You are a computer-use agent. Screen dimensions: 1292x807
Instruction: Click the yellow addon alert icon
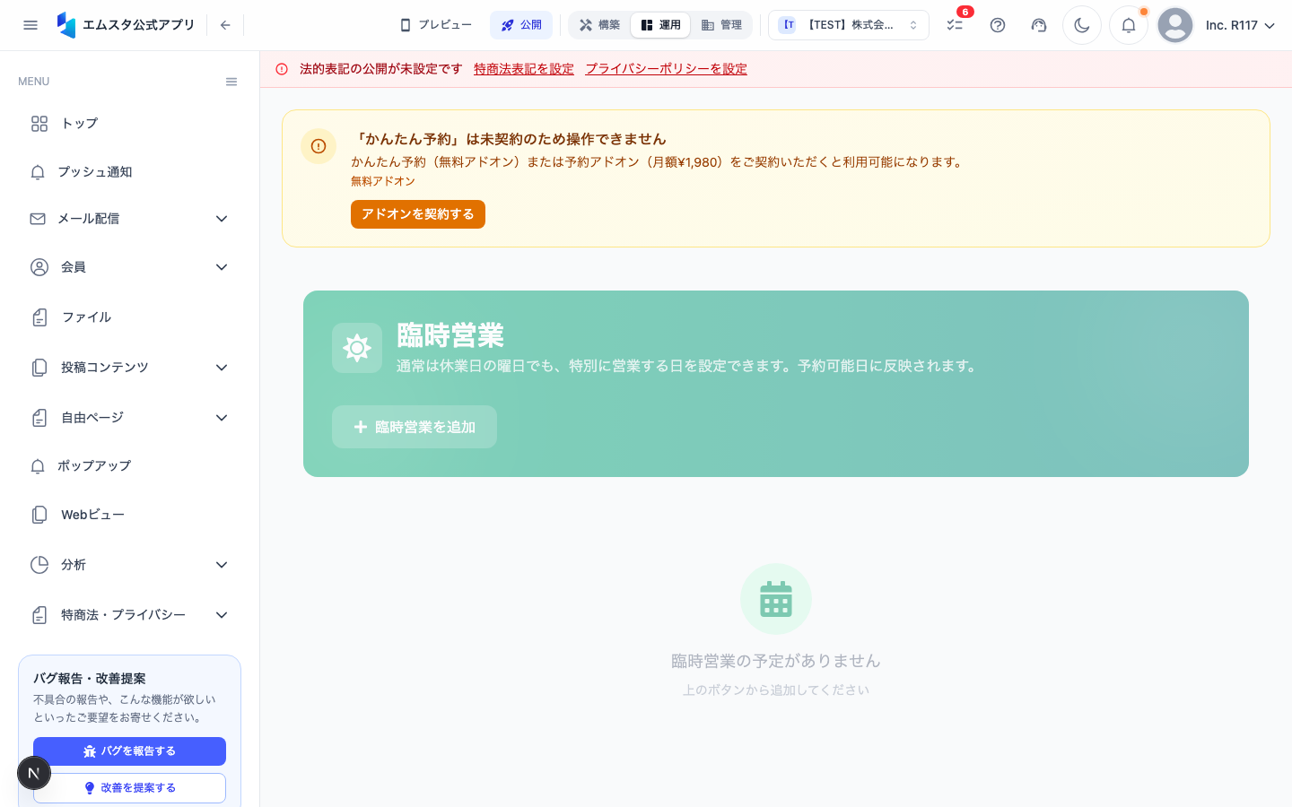(x=319, y=146)
